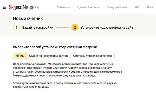Image resolution: width=156 pixels, height=94 pixels.
Task: Open the Счётчики menu item
Action: [63, 7]
